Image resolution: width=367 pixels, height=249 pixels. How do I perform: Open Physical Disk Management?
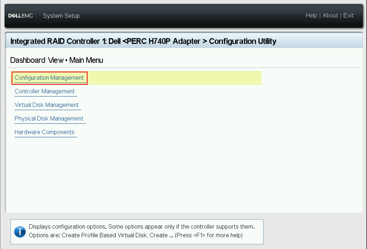pyautogui.click(x=49, y=119)
